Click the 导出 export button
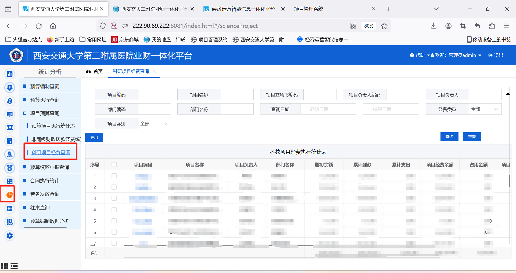The height and width of the screenshot is (273, 516). pos(94,137)
